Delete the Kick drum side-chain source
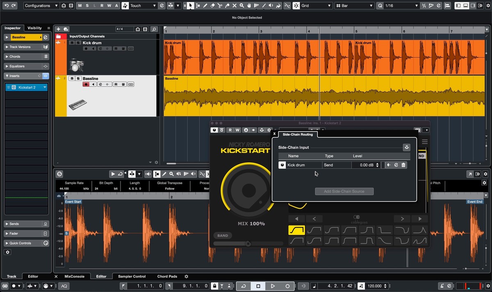The image size is (492, 292). tap(403, 165)
